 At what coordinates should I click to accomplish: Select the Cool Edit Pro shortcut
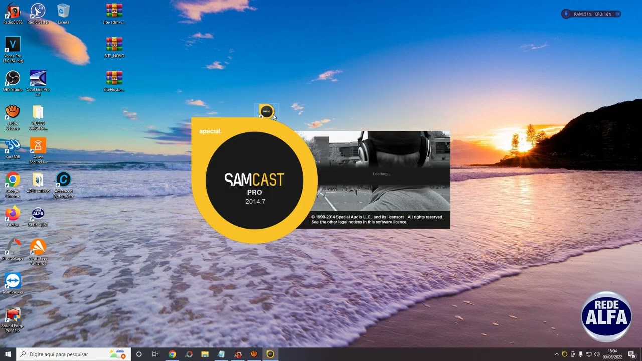click(38, 83)
